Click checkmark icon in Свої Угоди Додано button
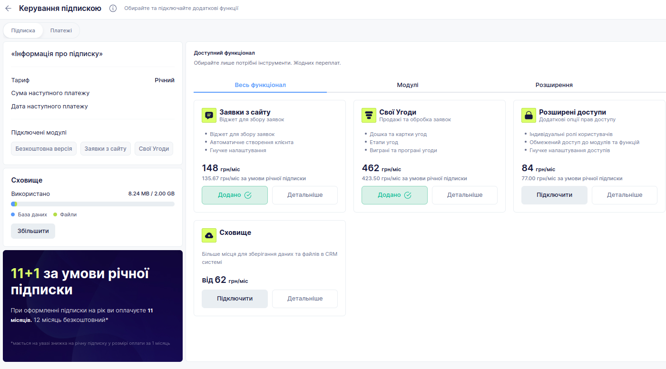 tap(408, 195)
